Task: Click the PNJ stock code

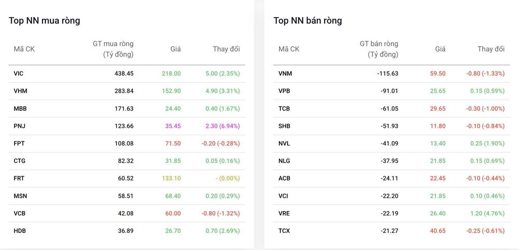Action: tap(20, 126)
